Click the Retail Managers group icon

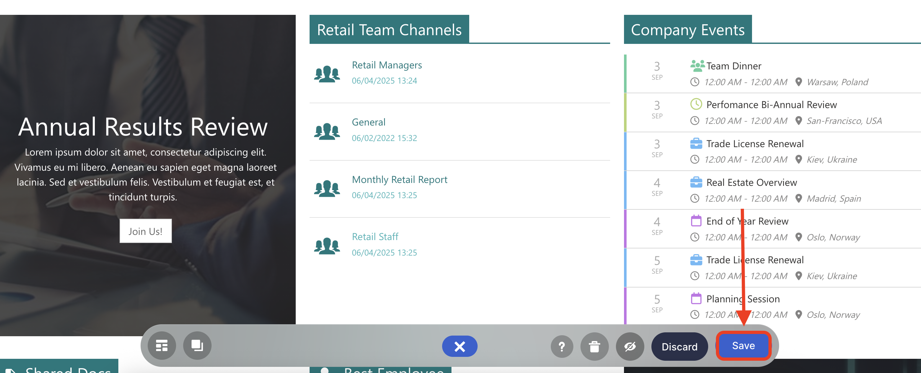(x=327, y=74)
